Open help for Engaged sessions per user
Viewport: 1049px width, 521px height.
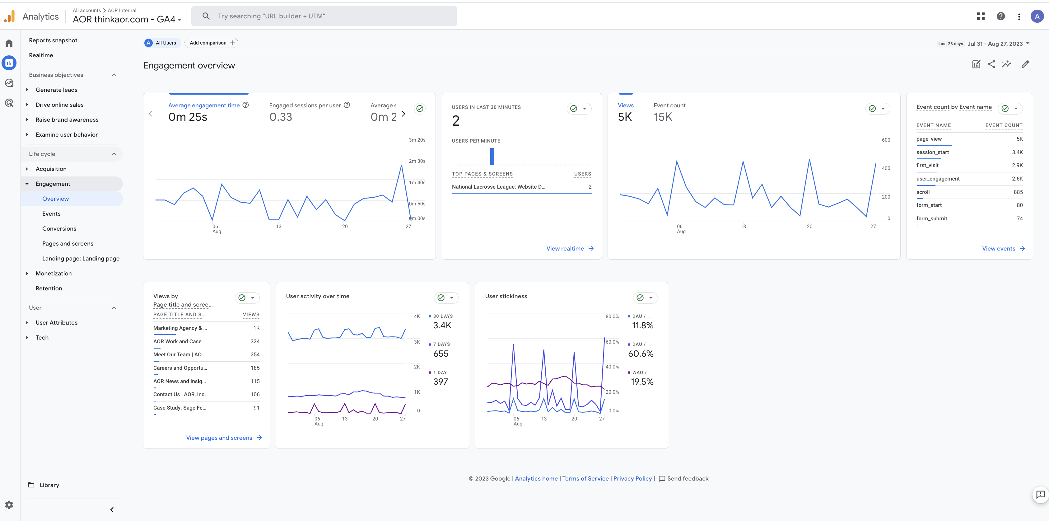[x=347, y=105]
